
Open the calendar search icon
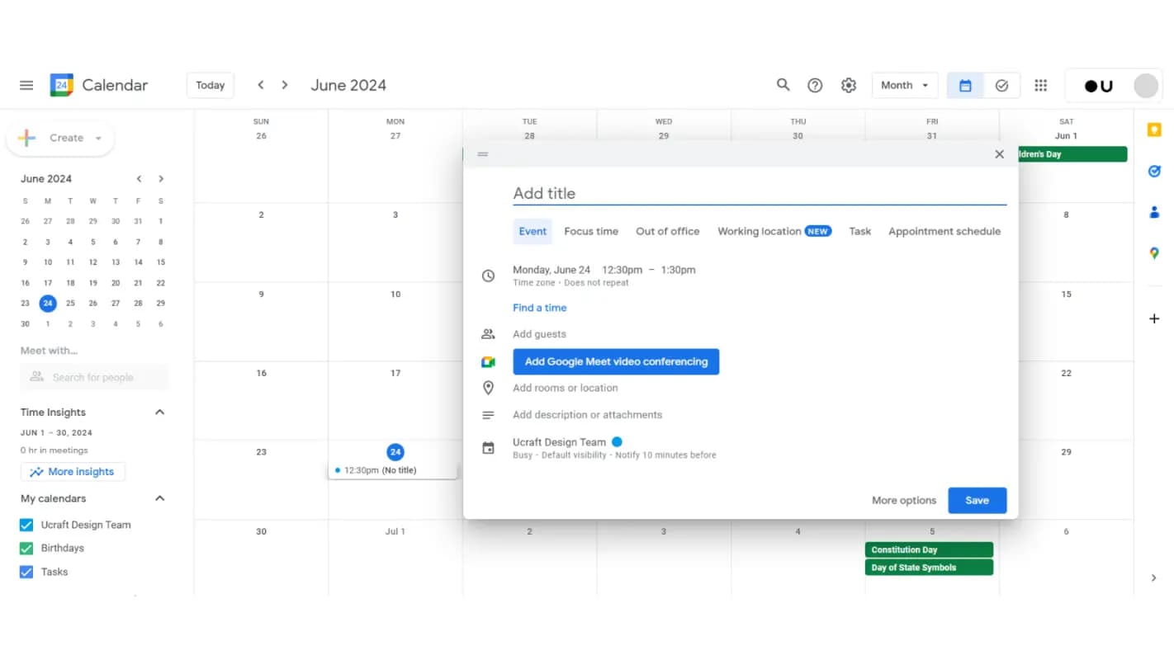click(783, 85)
